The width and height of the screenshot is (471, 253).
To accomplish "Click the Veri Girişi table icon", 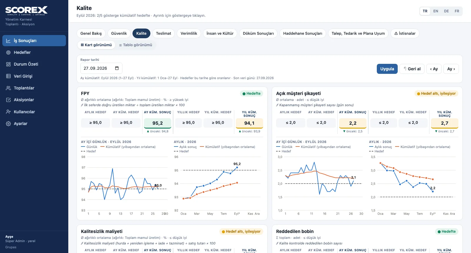I will pyautogui.click(x=8, y=76).
